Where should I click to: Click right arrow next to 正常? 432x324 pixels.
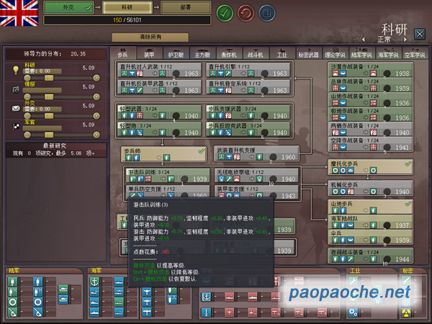[x=405, y=40]
